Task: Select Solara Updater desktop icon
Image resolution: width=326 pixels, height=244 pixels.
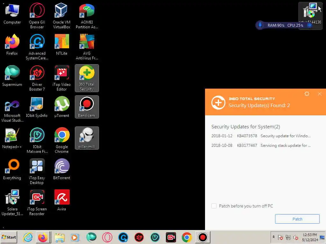Action: click(12, 202)
